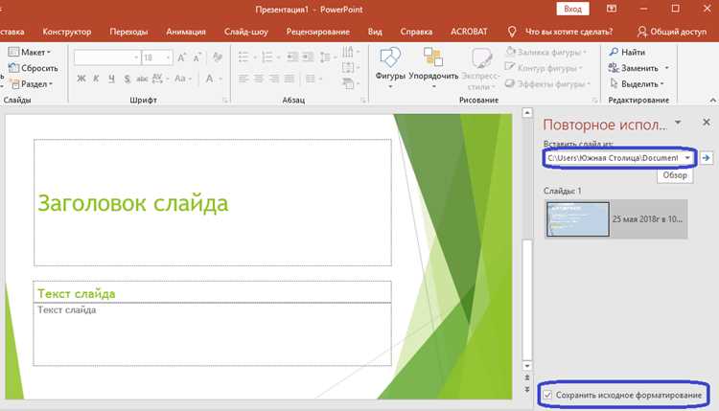Open the Выделить select dropdown
This screenshot has width=719, height=411.
(x=638, y=84)
